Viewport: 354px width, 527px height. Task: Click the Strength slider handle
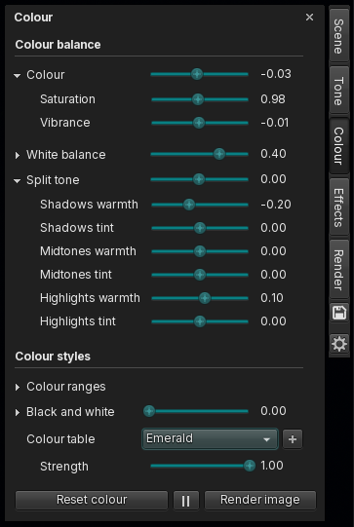click(x=250, y=466)
